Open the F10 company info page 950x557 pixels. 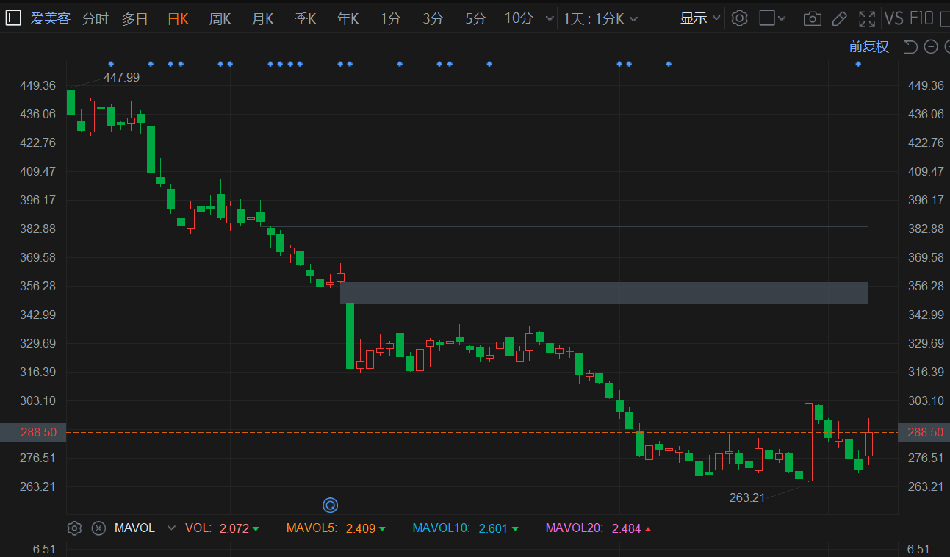(921, 18)
